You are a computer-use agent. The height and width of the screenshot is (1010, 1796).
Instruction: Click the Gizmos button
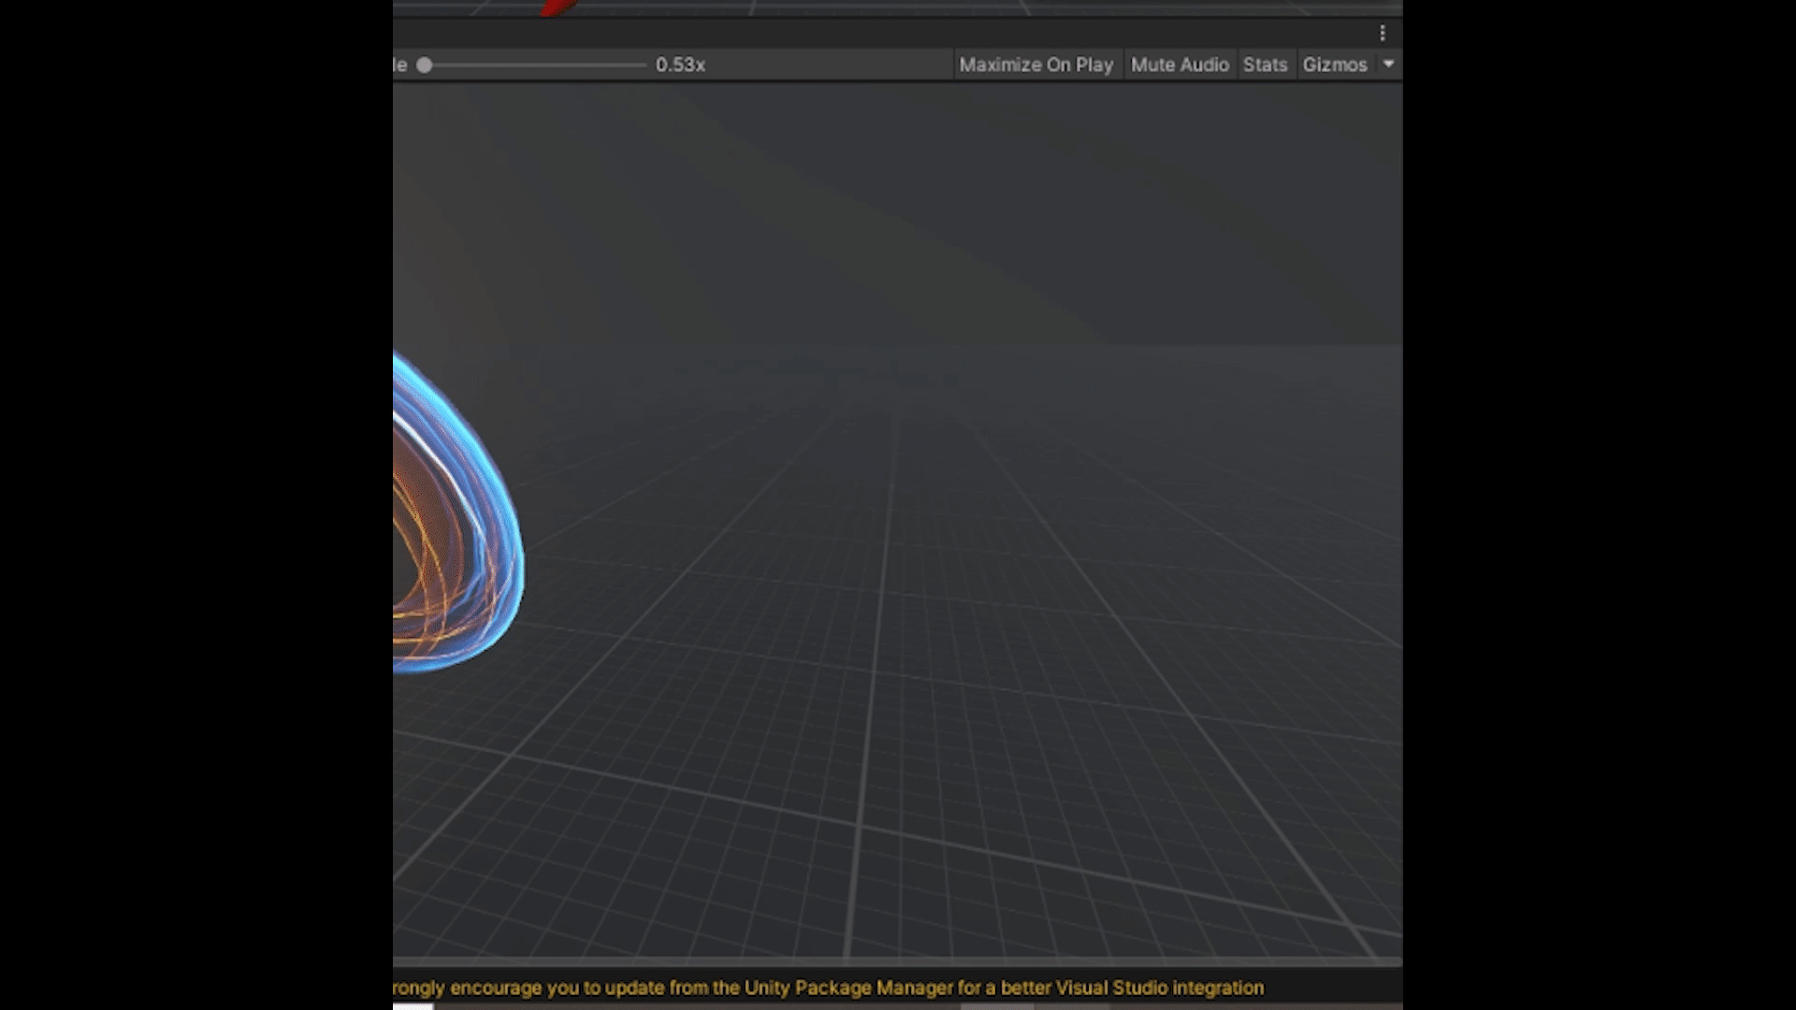click(1334, 65)
